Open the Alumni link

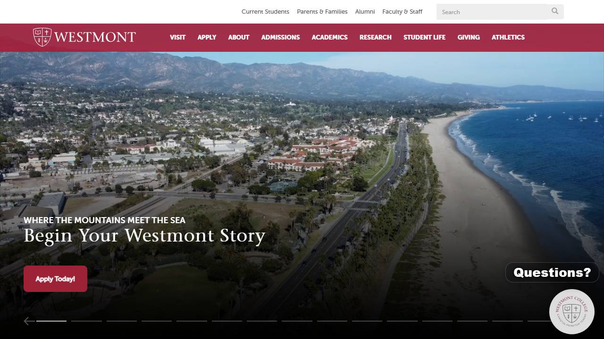point(365,12)
